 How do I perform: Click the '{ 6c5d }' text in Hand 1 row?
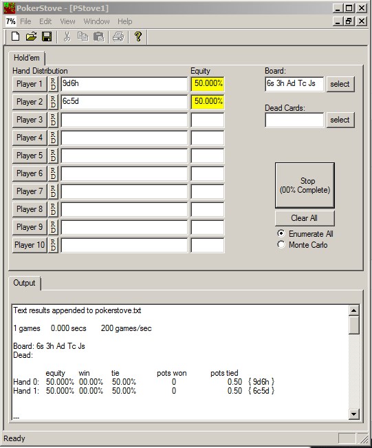[x=261, y=391]
